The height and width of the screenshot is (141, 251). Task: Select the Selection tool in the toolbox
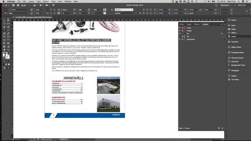[x=4, y=20]
